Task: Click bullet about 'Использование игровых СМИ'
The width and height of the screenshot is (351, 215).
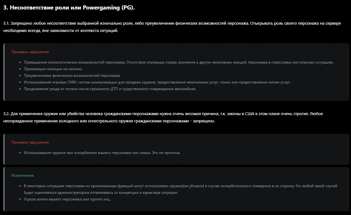Action: 157,82
